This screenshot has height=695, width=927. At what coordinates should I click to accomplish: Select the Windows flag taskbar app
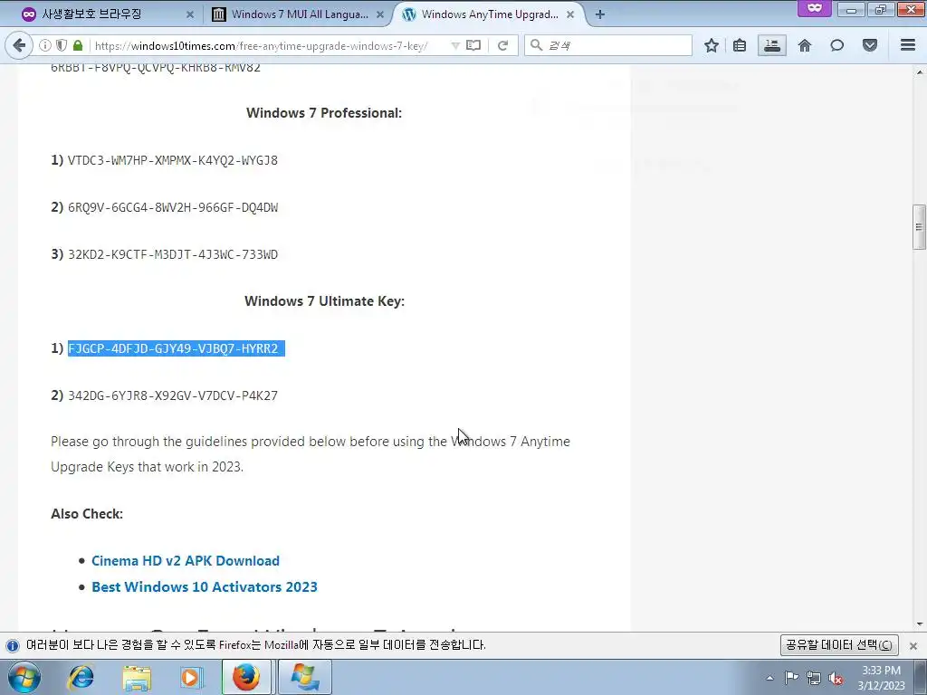(x=305, y=677)
